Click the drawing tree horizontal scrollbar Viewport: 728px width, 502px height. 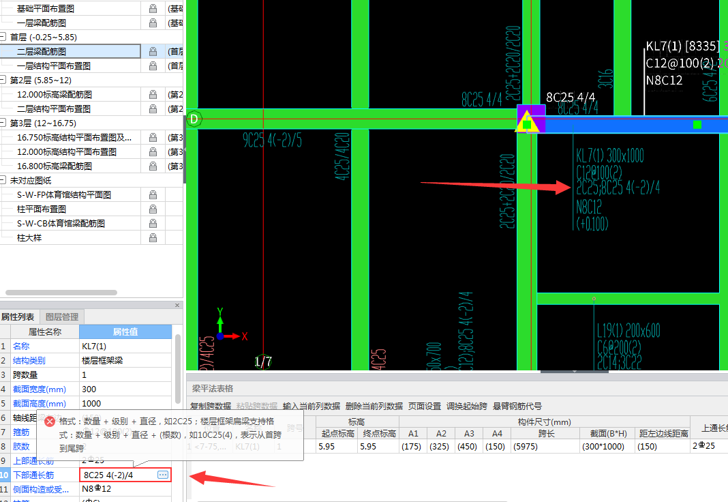(x=61, y=293)
